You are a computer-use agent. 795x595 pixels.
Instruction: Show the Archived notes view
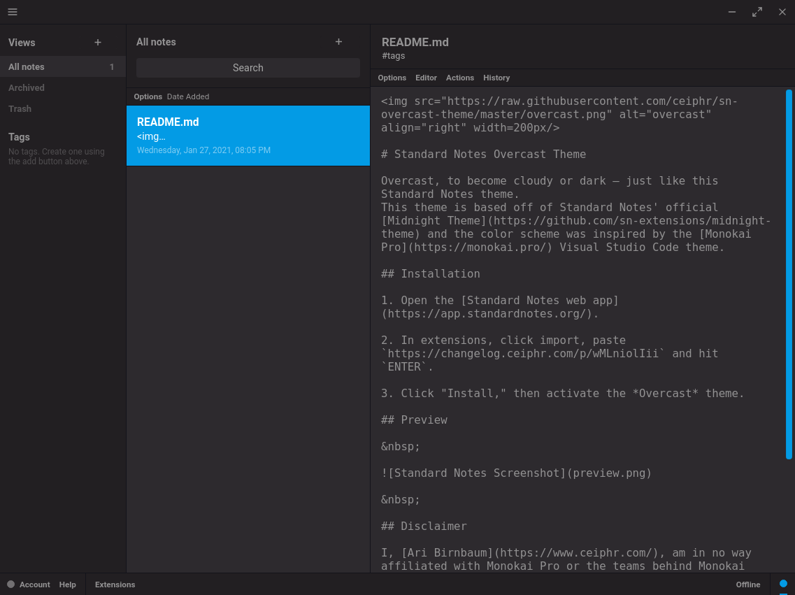pyautogui.click(x=27, y=88)
